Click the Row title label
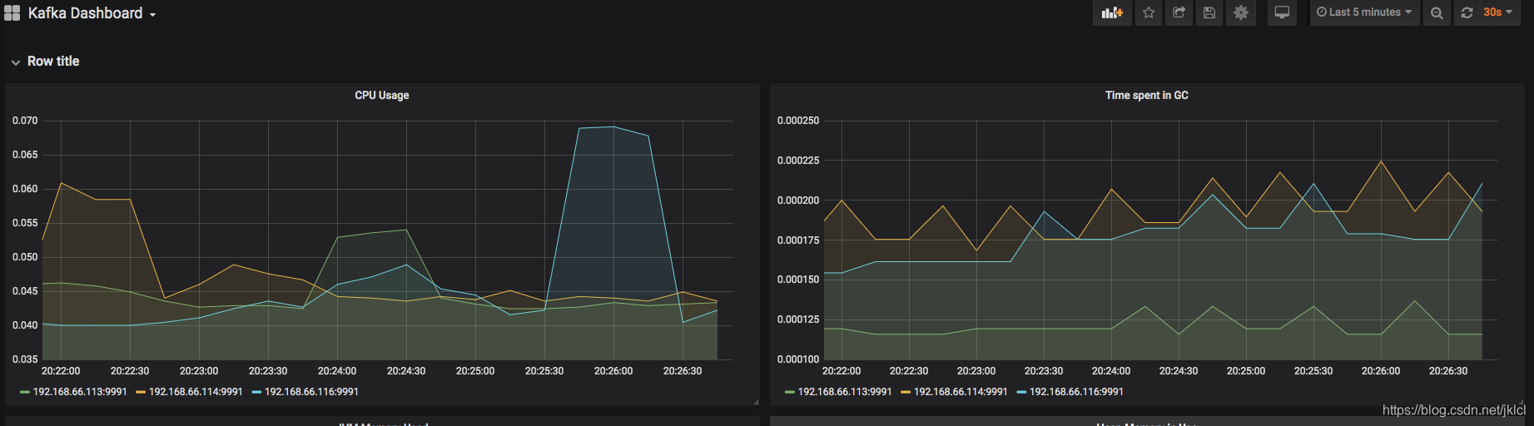 point(53,62)
